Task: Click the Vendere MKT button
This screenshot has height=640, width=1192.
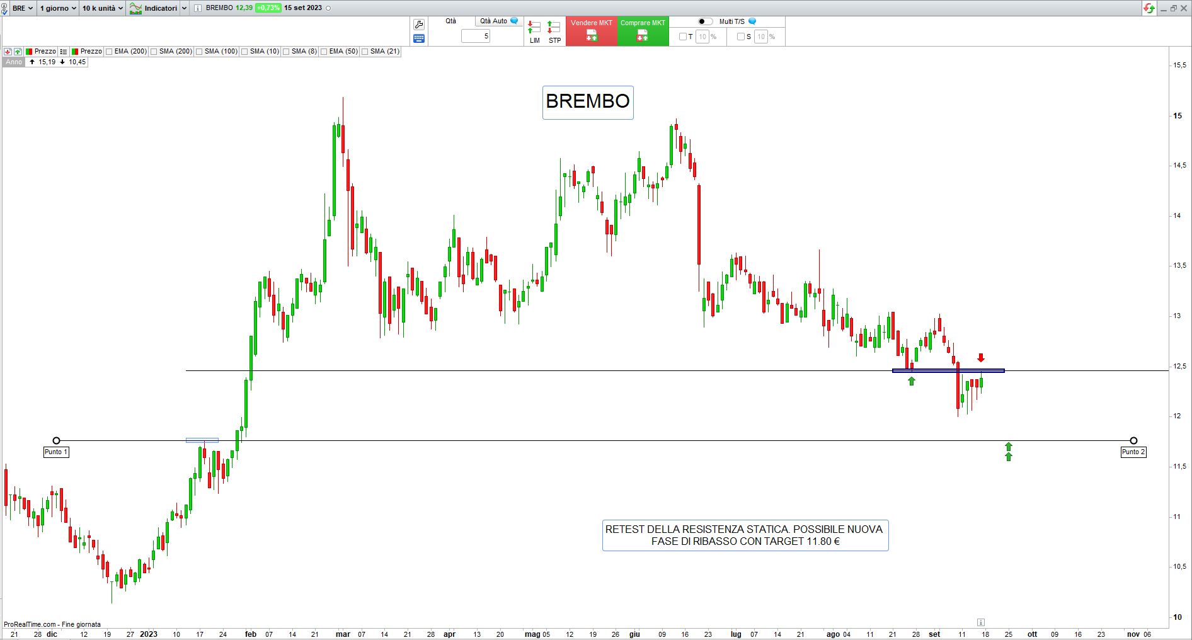Action: [x=591, y=31]
